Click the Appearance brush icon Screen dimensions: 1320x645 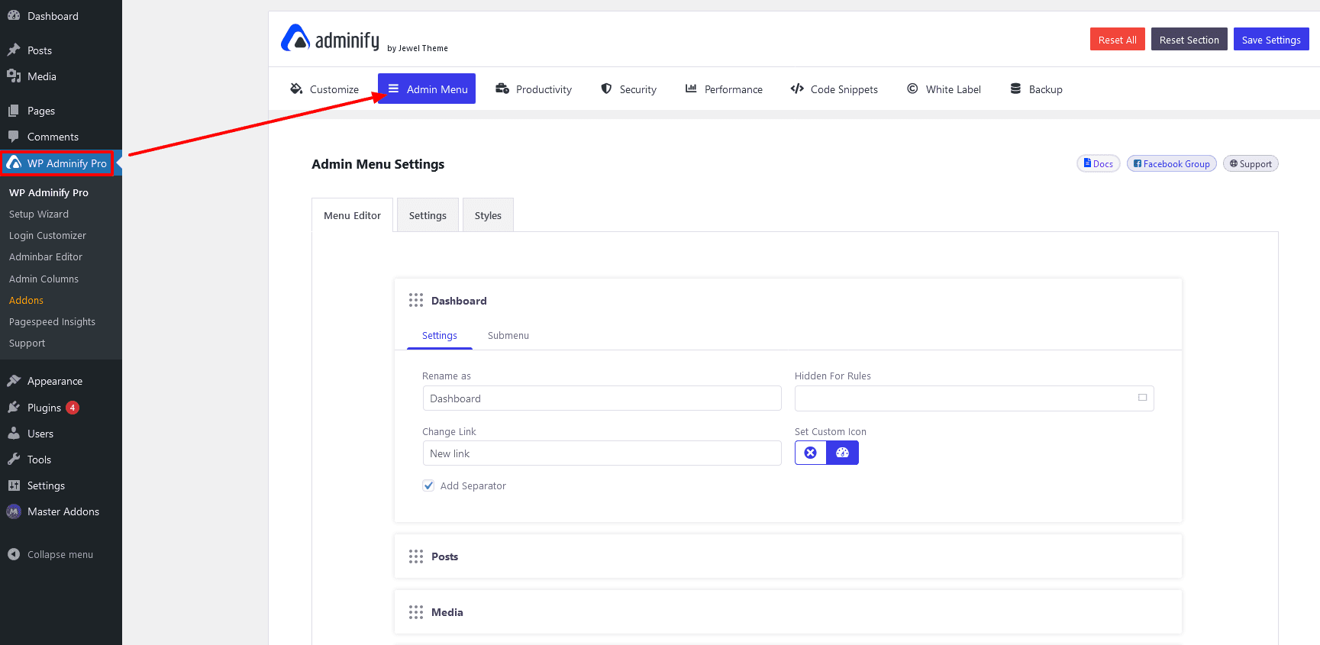[x=14, y=381]
